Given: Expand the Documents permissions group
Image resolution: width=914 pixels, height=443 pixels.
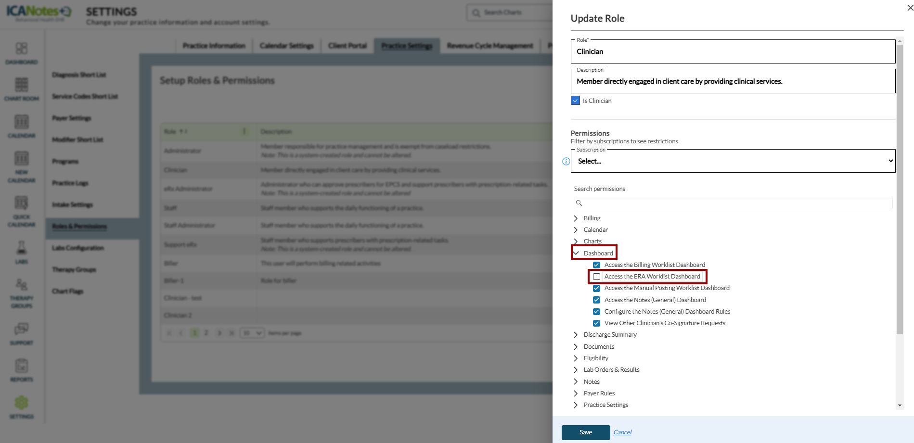Looking at the screenshot, I should (576, 347).
